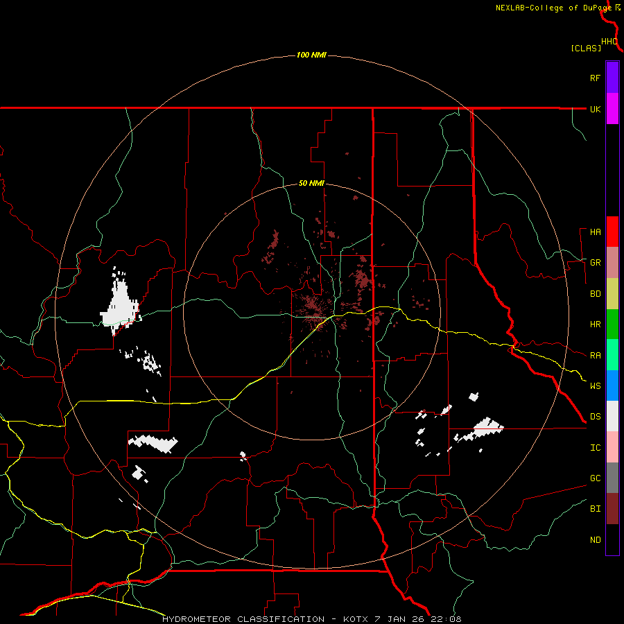Click the DS white legend swatch

612,416
